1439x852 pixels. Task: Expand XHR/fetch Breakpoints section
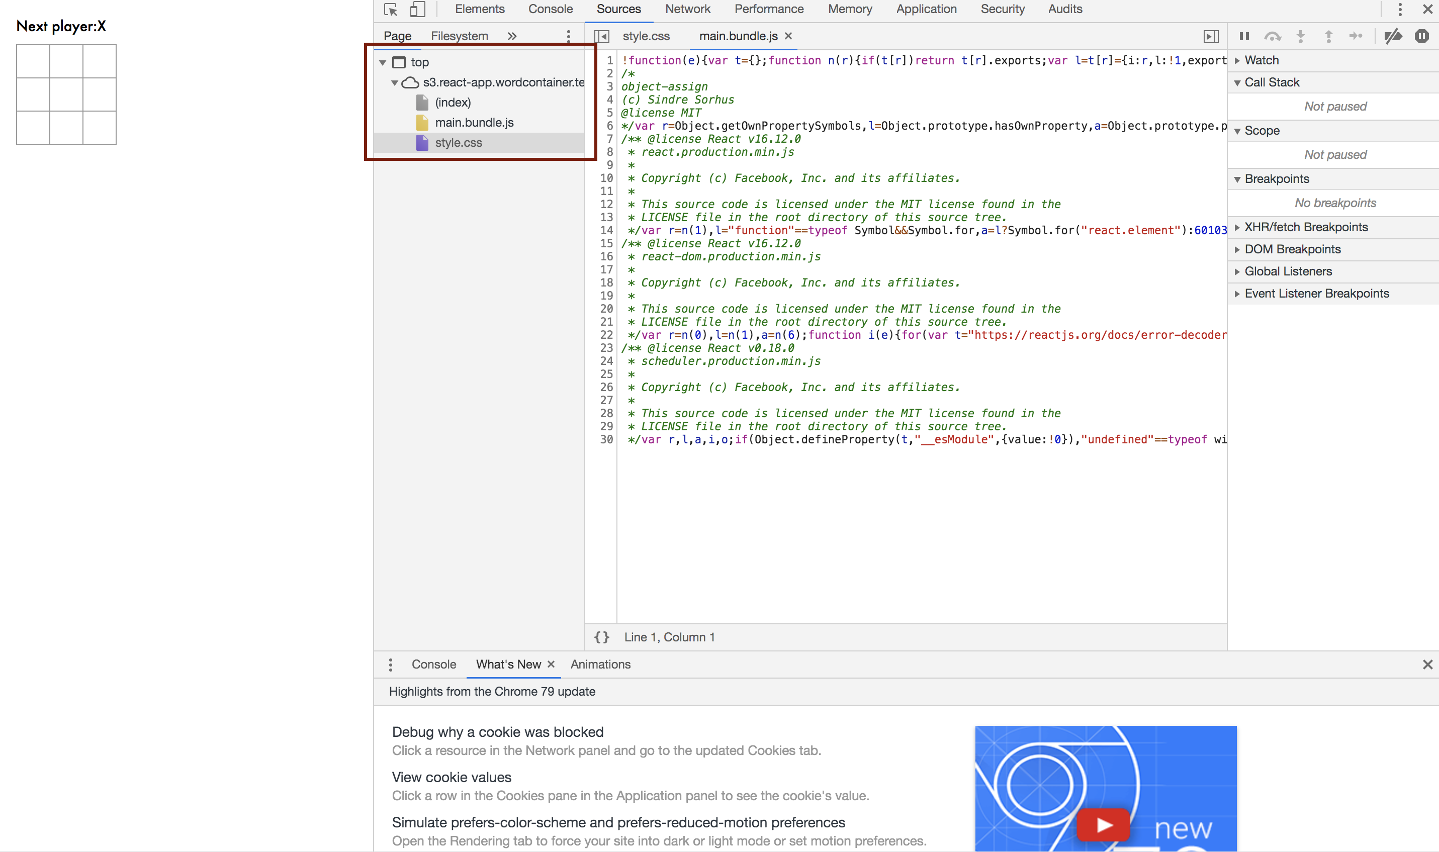click(1333, 227)
